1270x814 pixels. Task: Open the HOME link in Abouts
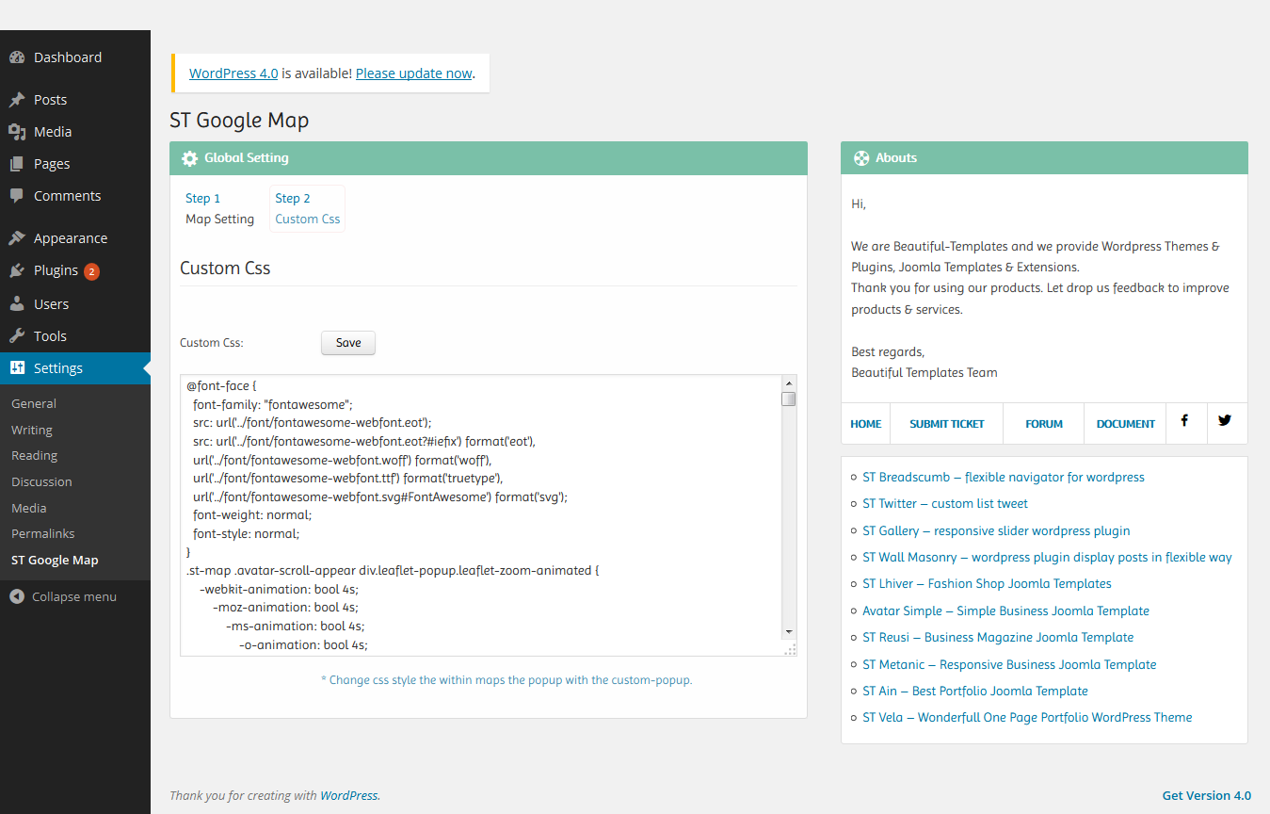pyautogui.click(x=866, y=424)
